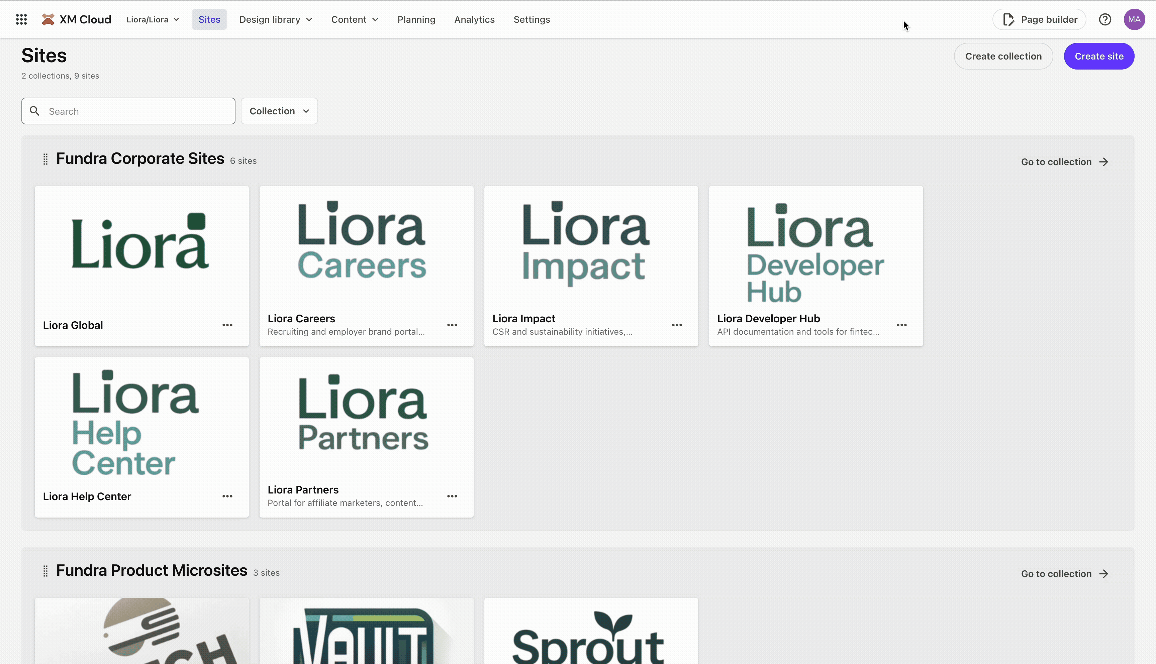Switch to the Sites tab
Screen dimensions: 1156x664
[209, 19]
